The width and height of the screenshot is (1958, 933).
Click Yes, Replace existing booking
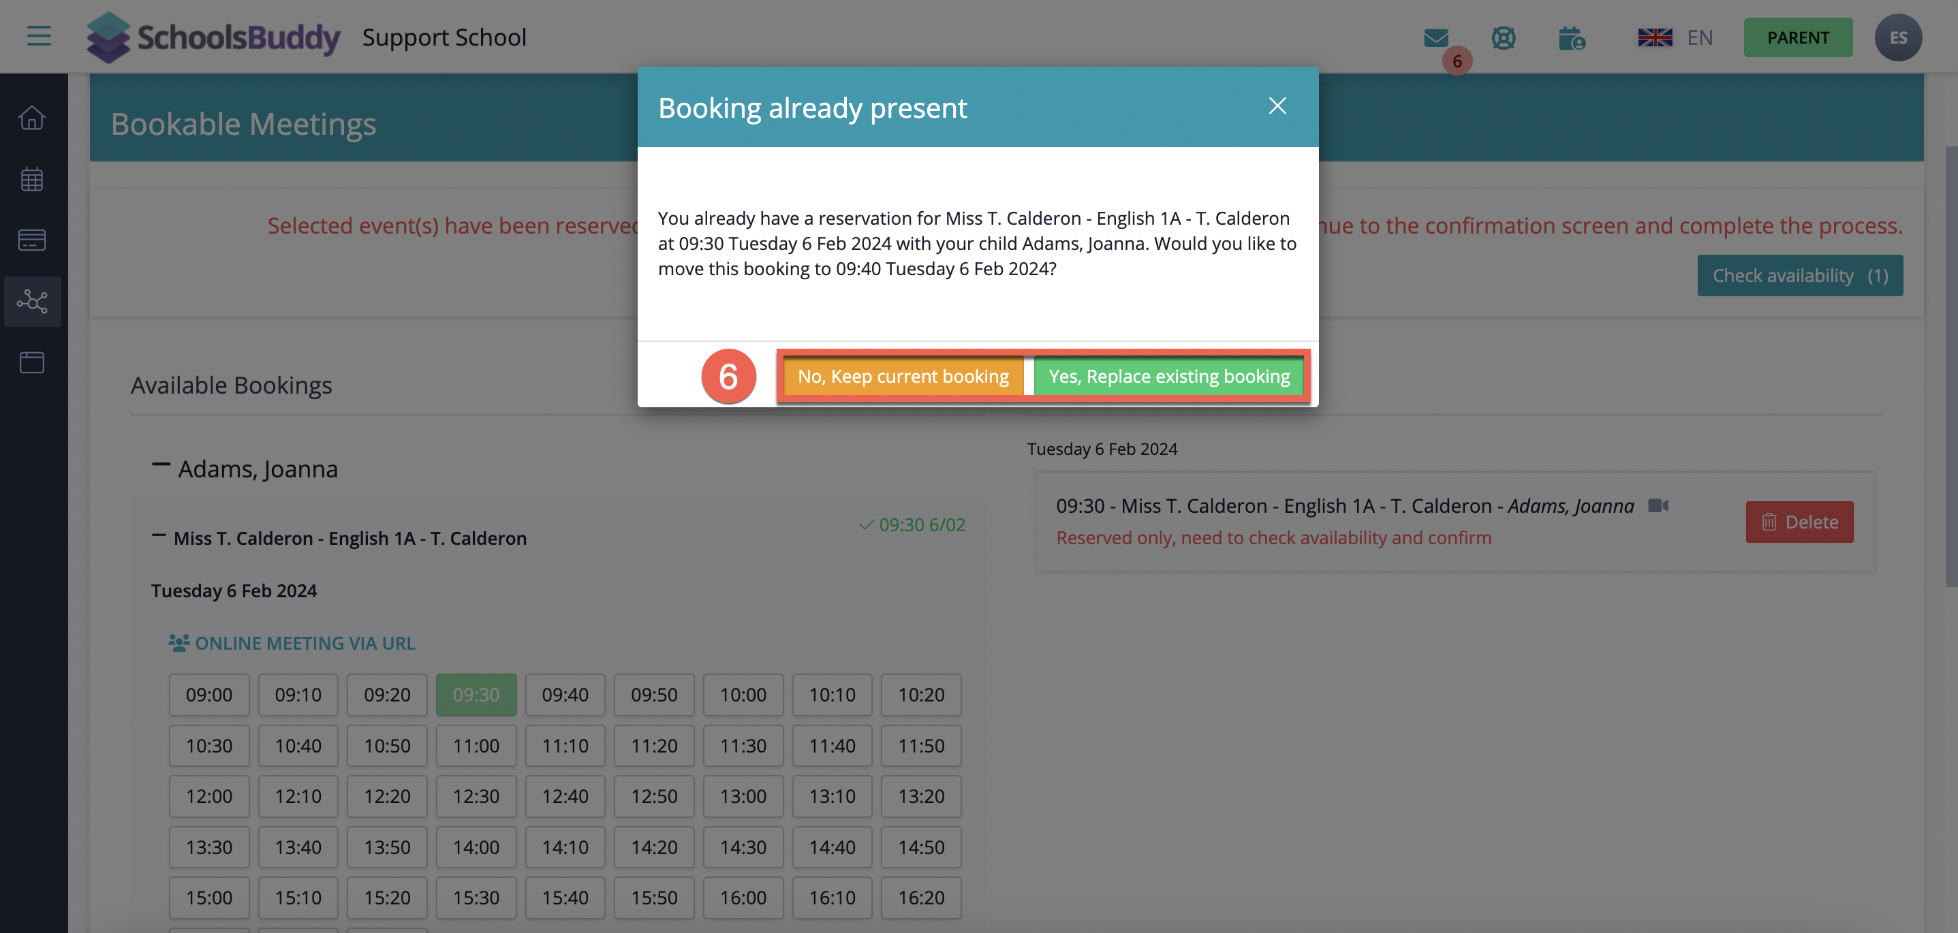tap(1168, 376)
